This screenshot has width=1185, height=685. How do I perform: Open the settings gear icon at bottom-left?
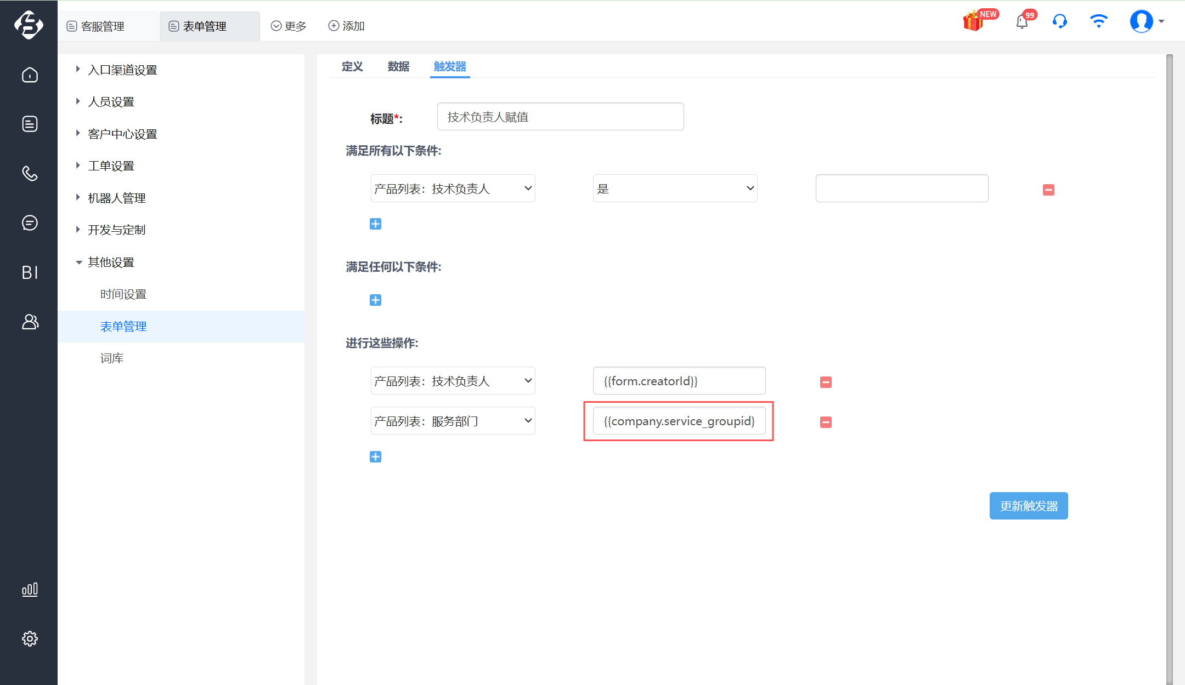tap(30, 638)
